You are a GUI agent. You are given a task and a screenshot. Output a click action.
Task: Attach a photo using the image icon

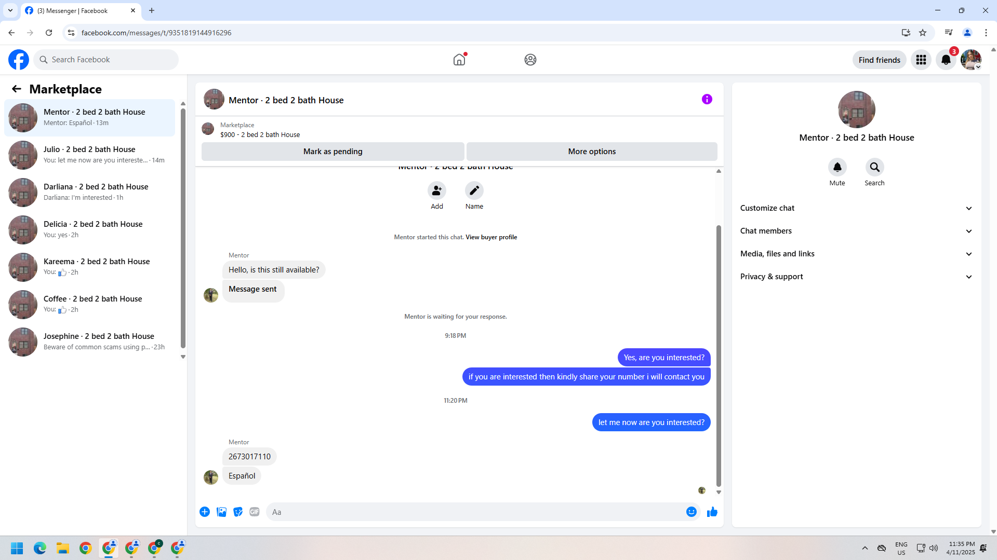click(221, 512)
